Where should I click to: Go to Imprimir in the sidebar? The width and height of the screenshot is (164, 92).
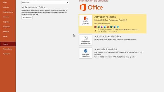pos(6,22)
